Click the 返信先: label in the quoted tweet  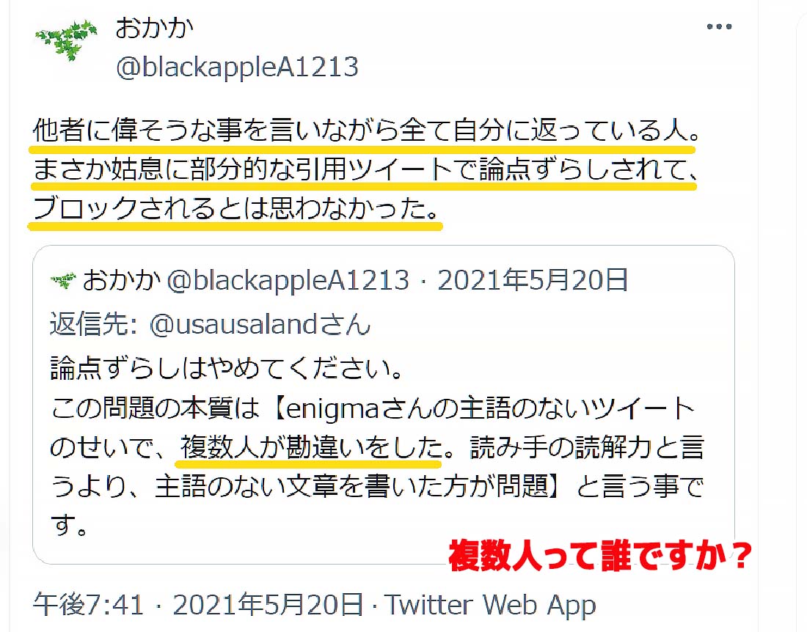click(94, 325)
